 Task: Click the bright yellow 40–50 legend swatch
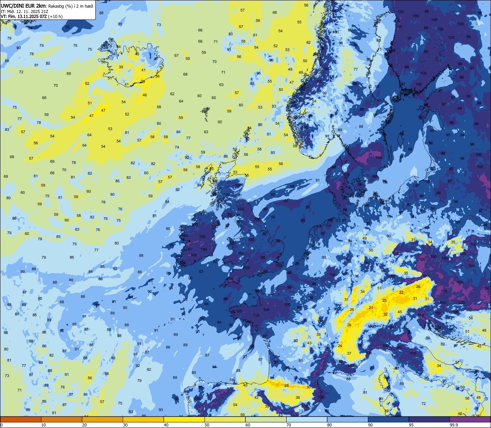pyautogui.click(x=184, y=419)
